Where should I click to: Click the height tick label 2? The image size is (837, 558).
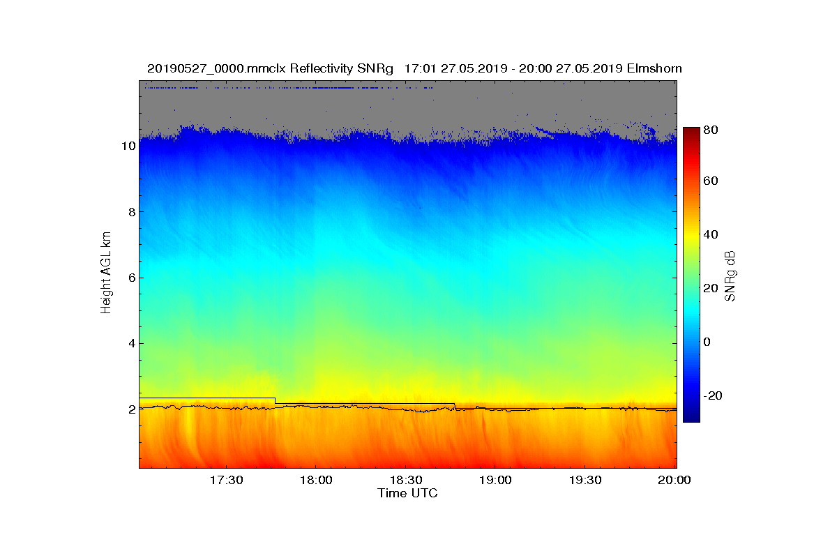pos(131,409)
